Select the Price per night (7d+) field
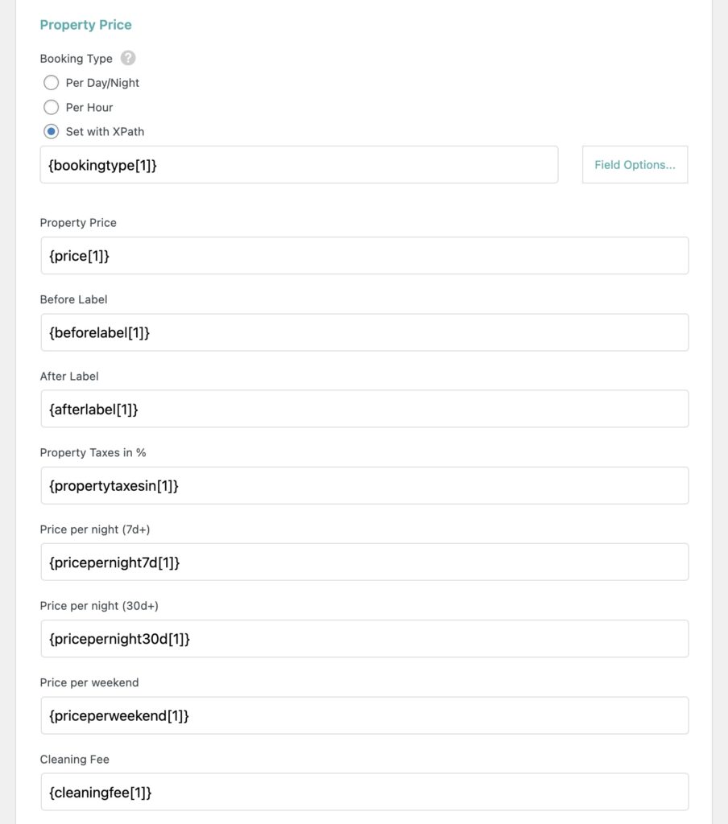728x824 pixels. 364,562
